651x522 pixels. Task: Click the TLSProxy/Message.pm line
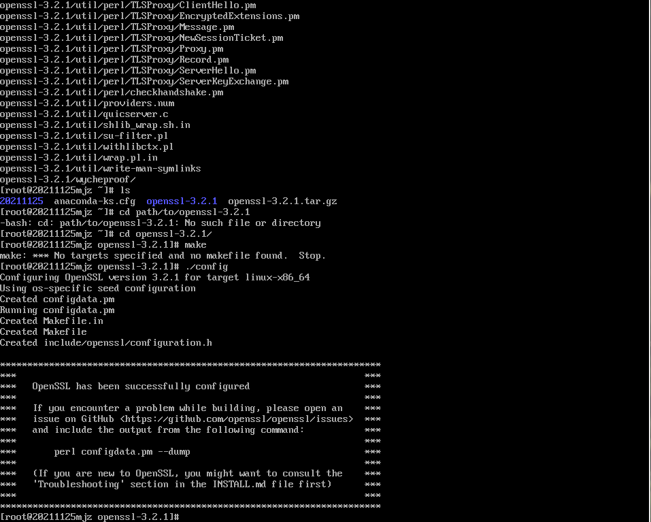pos(117,27)
